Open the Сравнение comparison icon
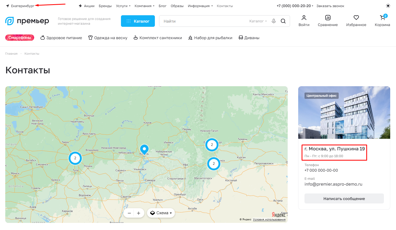This screenshot has width=396, height=230. (328, 18)
